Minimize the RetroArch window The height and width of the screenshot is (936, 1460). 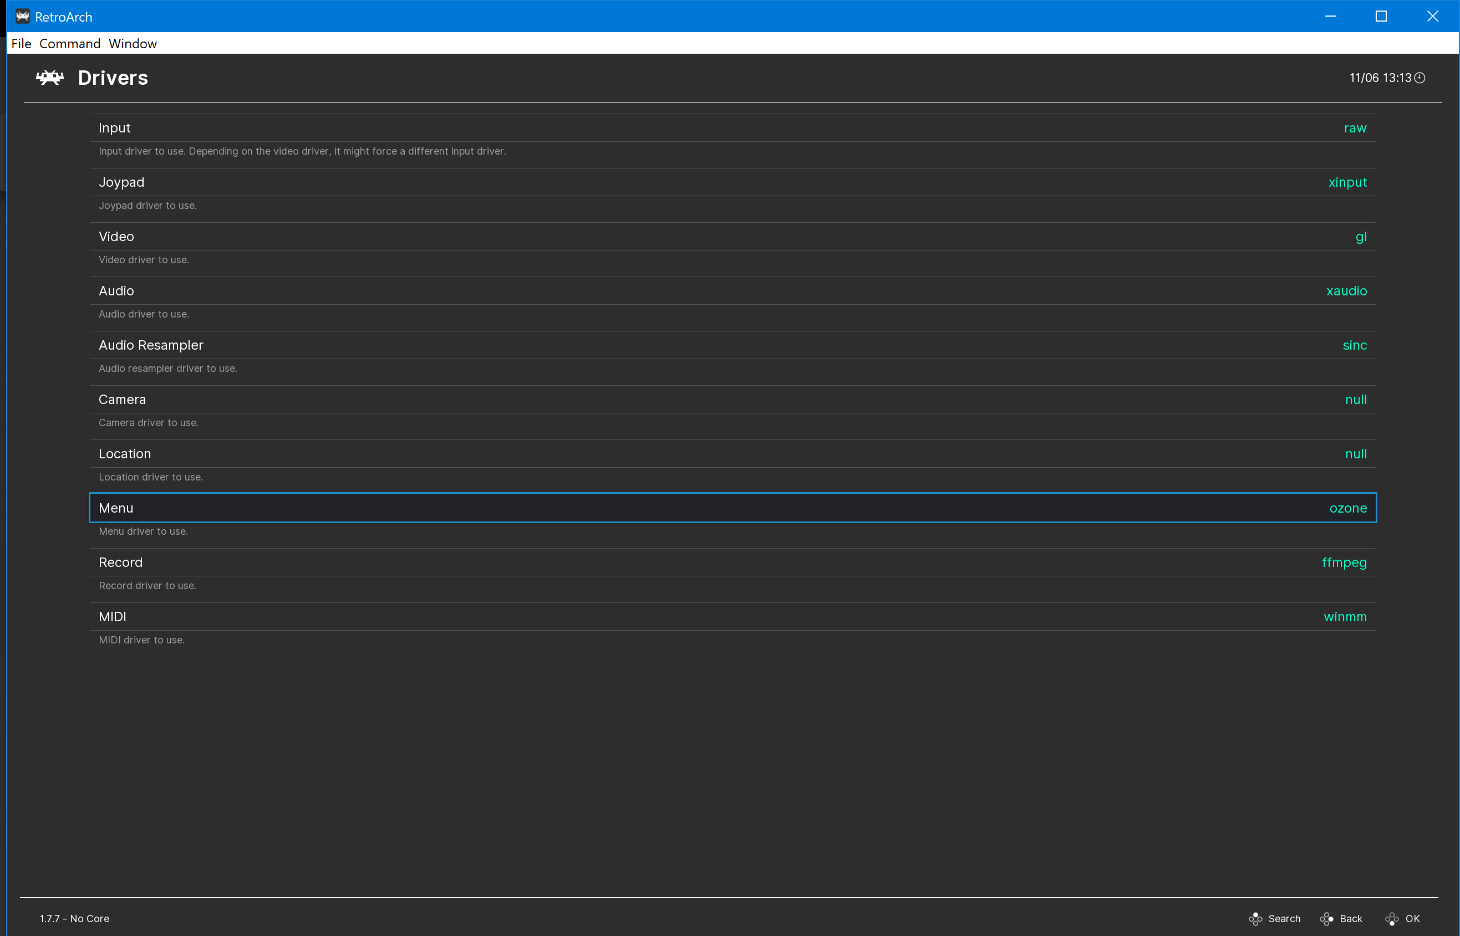1330,17
